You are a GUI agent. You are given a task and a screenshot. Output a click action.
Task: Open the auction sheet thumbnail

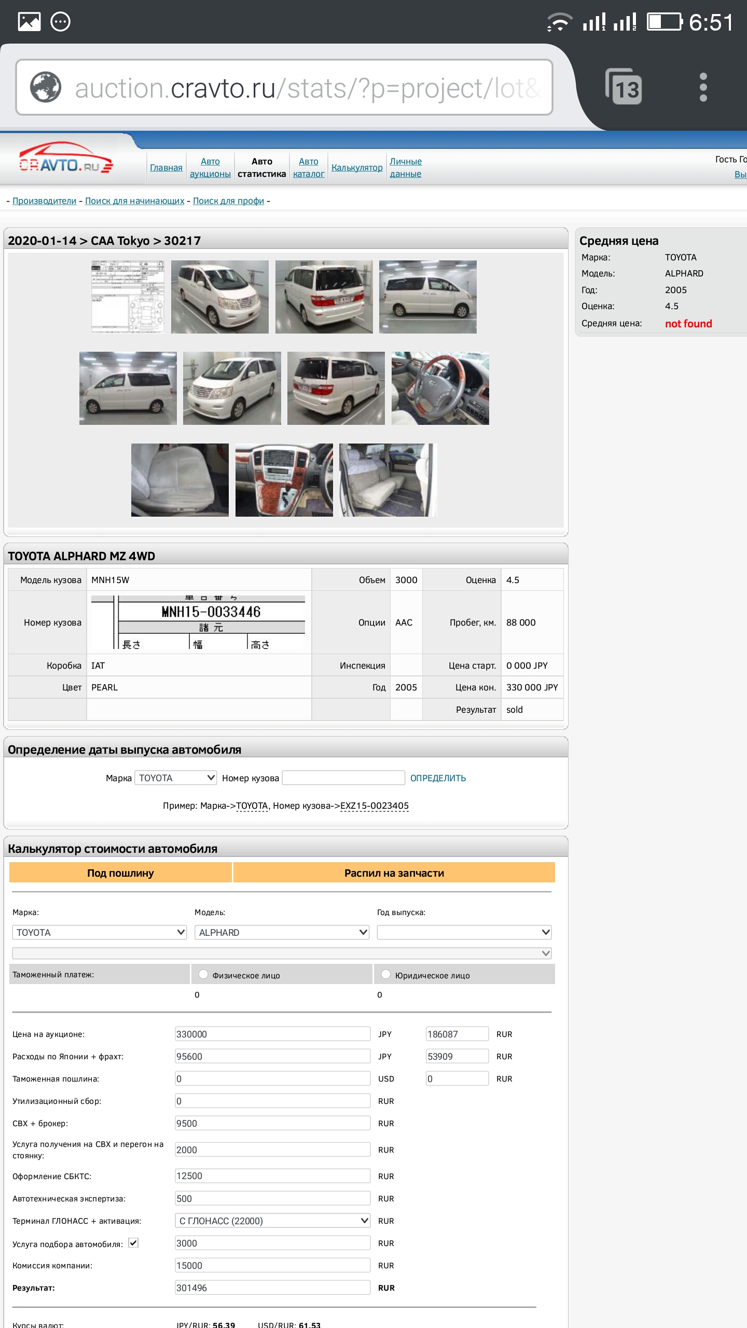(x=128, y=297)
